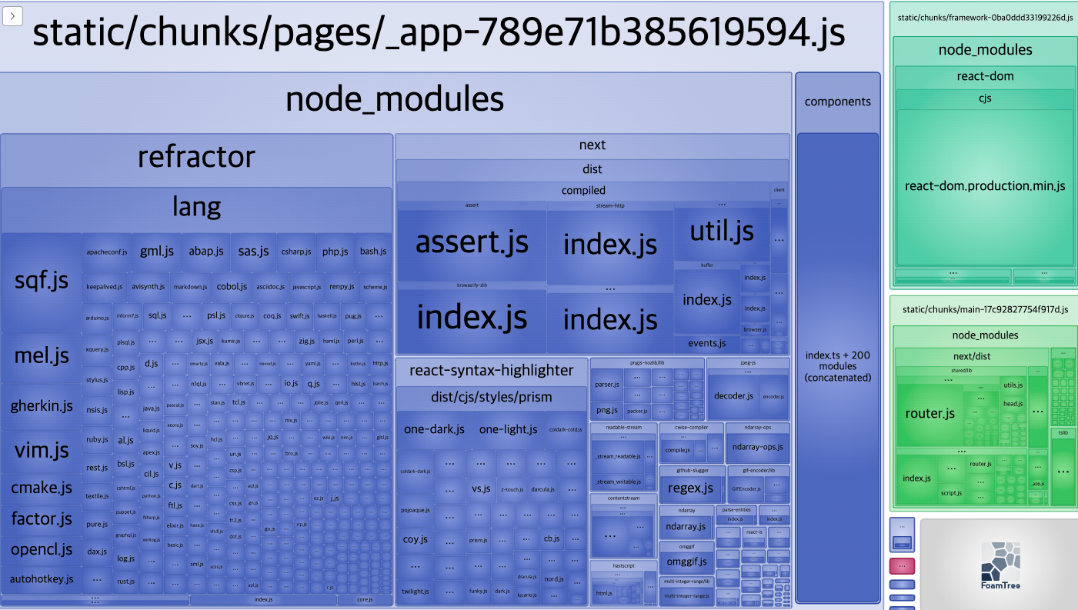1078x610 pixels.
Task: Select opencl.js in the lang group
Action: pyautogui.click(x=42, y=549)
